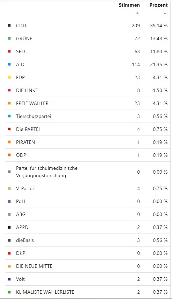Screen dimensions: 172x299
Task: Click the purple PdH color swatch
Action: (9, 201)
